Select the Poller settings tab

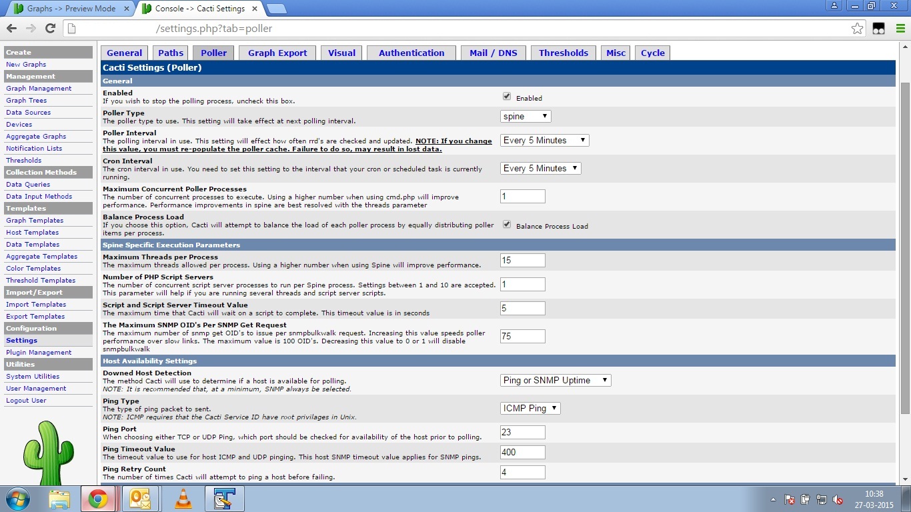pyautogui.click(x=213, y=53)
